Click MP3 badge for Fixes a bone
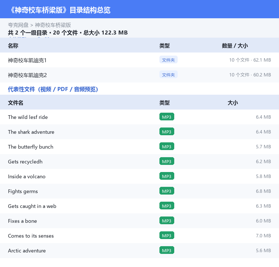The height and width of the screenshot is (267, 279). 167,221
